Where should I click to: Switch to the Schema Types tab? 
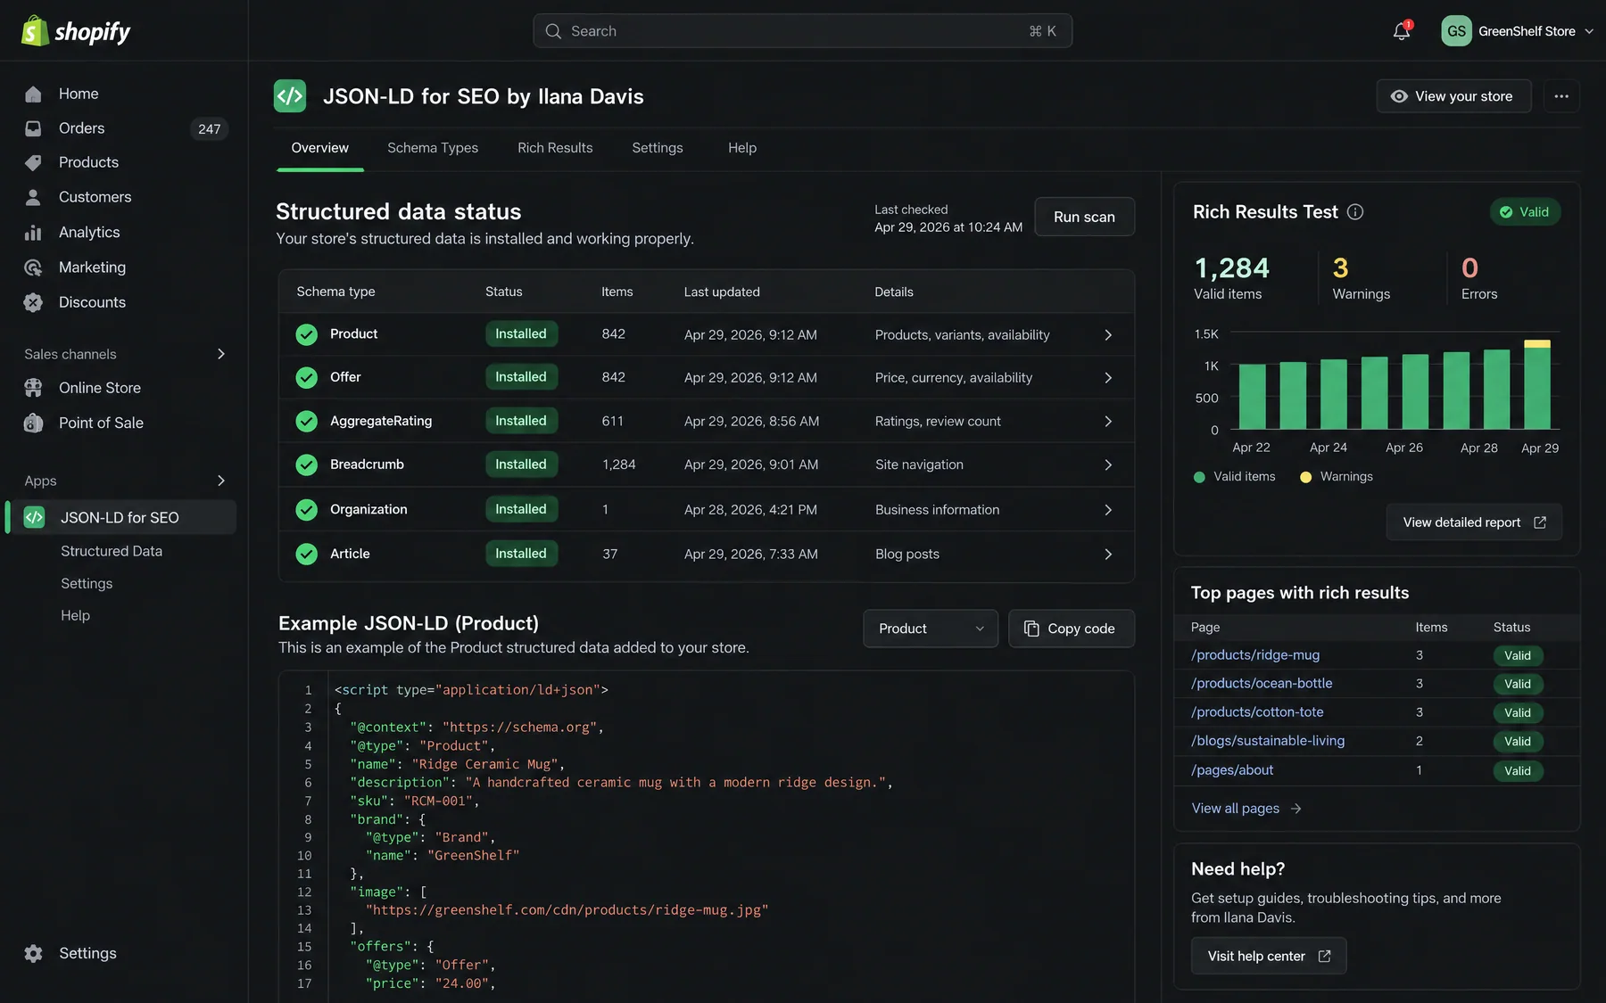tap(433, 148)
